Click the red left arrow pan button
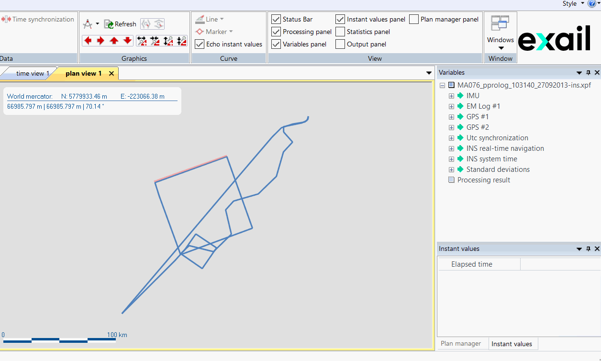Screen dimensions: 601x361 88,41
